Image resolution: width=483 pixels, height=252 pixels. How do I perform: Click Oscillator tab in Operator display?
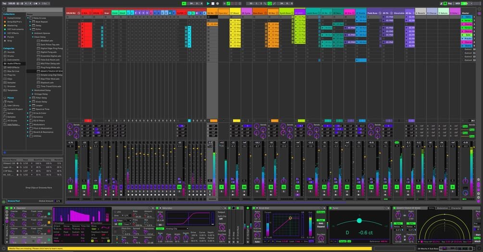98,223
